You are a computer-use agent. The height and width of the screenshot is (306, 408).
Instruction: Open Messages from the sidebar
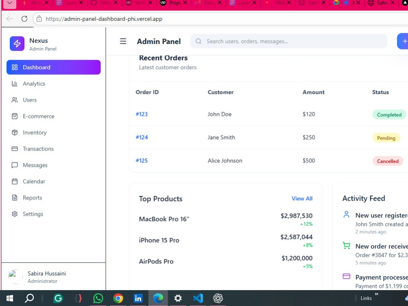tap(53, 165)
